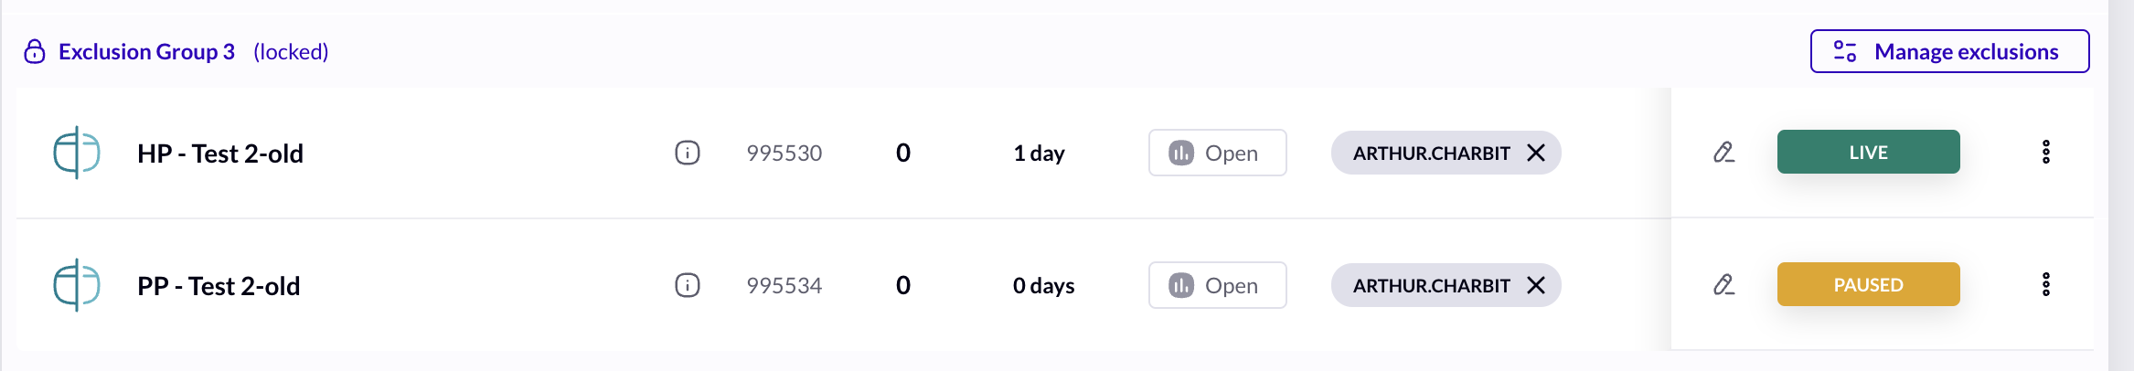This screenshot has width=2134, height=371.
Task: Open PP - Test 2-old experiment
Action: point(219,286)
